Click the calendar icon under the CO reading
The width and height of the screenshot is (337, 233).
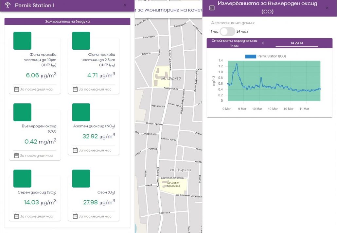pos(16,156)
